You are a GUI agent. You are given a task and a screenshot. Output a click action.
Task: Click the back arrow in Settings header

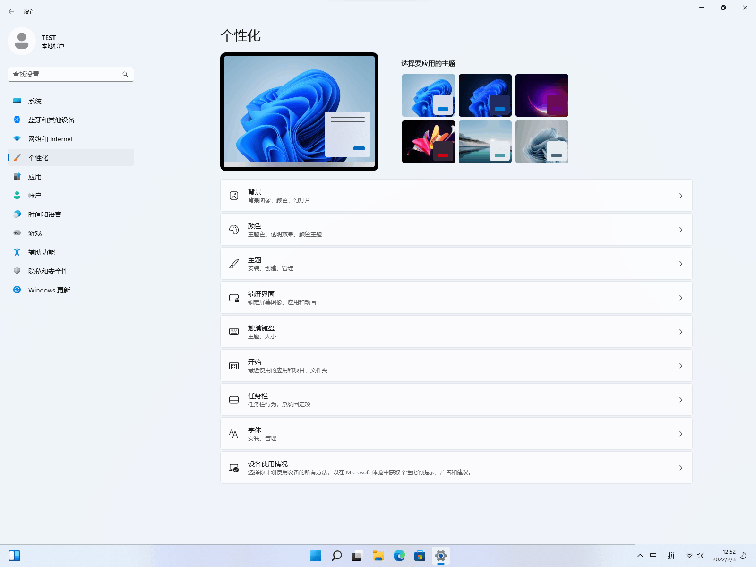[x=11, y=11]
